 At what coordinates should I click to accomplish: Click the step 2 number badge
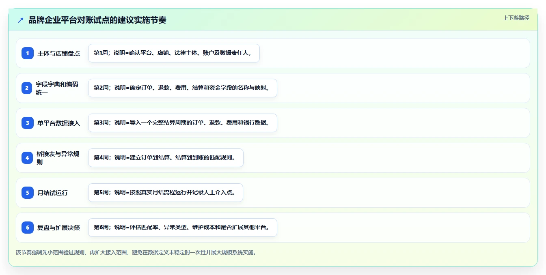point(27,88)
